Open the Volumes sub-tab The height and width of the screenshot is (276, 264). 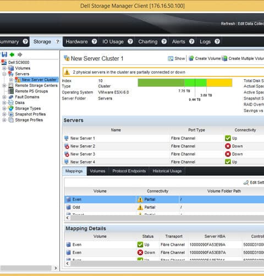97,171
